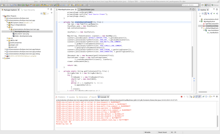Click the Print toolbar icon

point(12,5)
